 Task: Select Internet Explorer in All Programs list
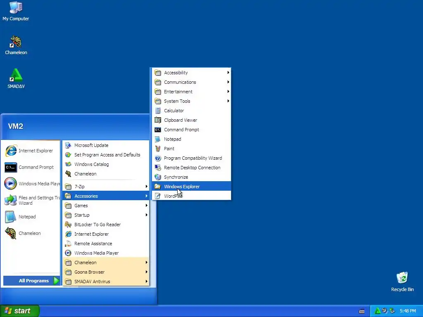(x=106, y=234)
